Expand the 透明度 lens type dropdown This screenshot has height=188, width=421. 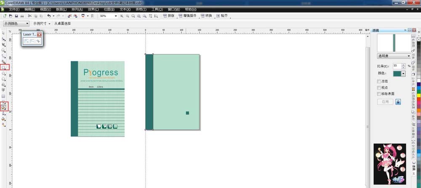tap(408, 56)
